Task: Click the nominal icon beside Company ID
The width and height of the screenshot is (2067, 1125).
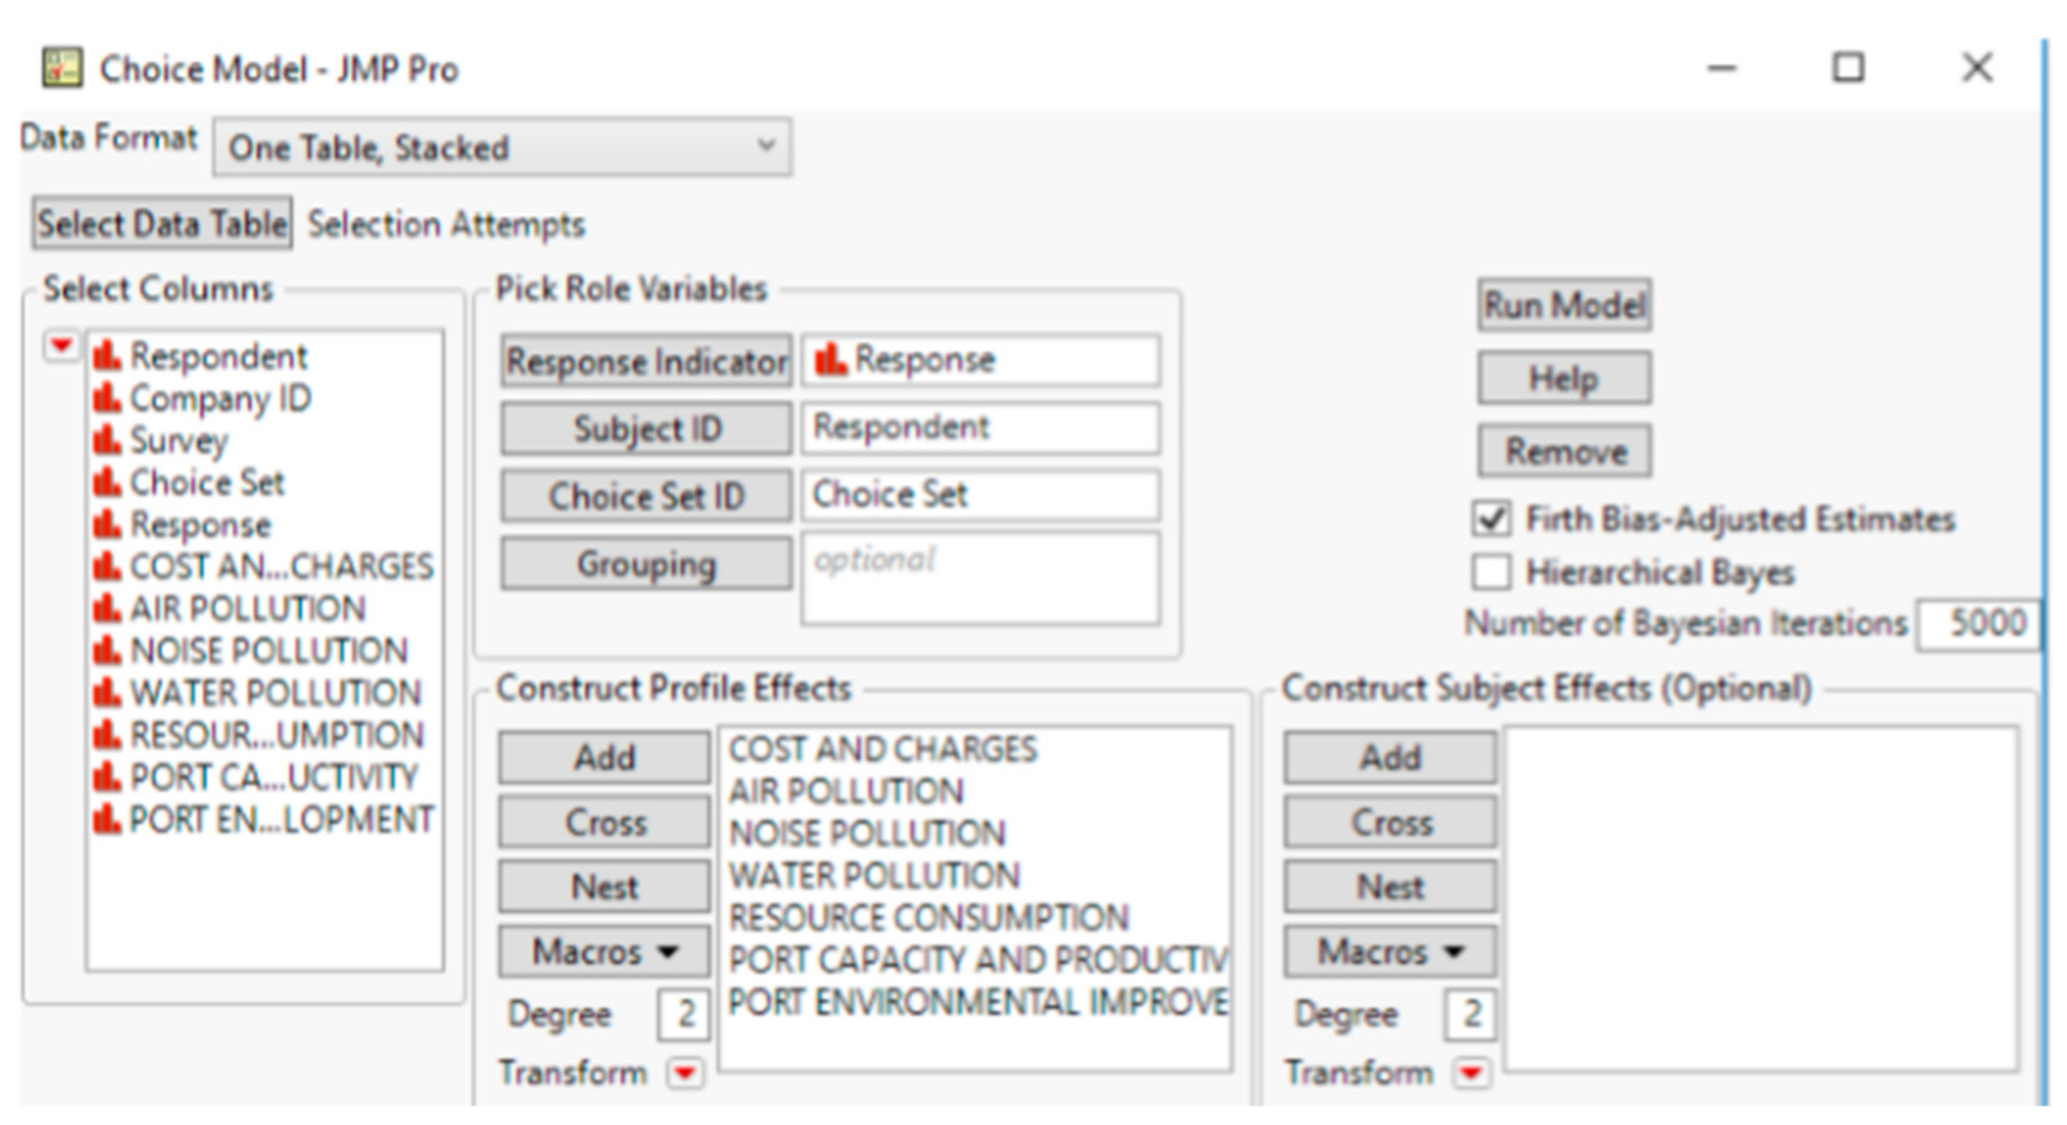Action: [x=107, y=398]
